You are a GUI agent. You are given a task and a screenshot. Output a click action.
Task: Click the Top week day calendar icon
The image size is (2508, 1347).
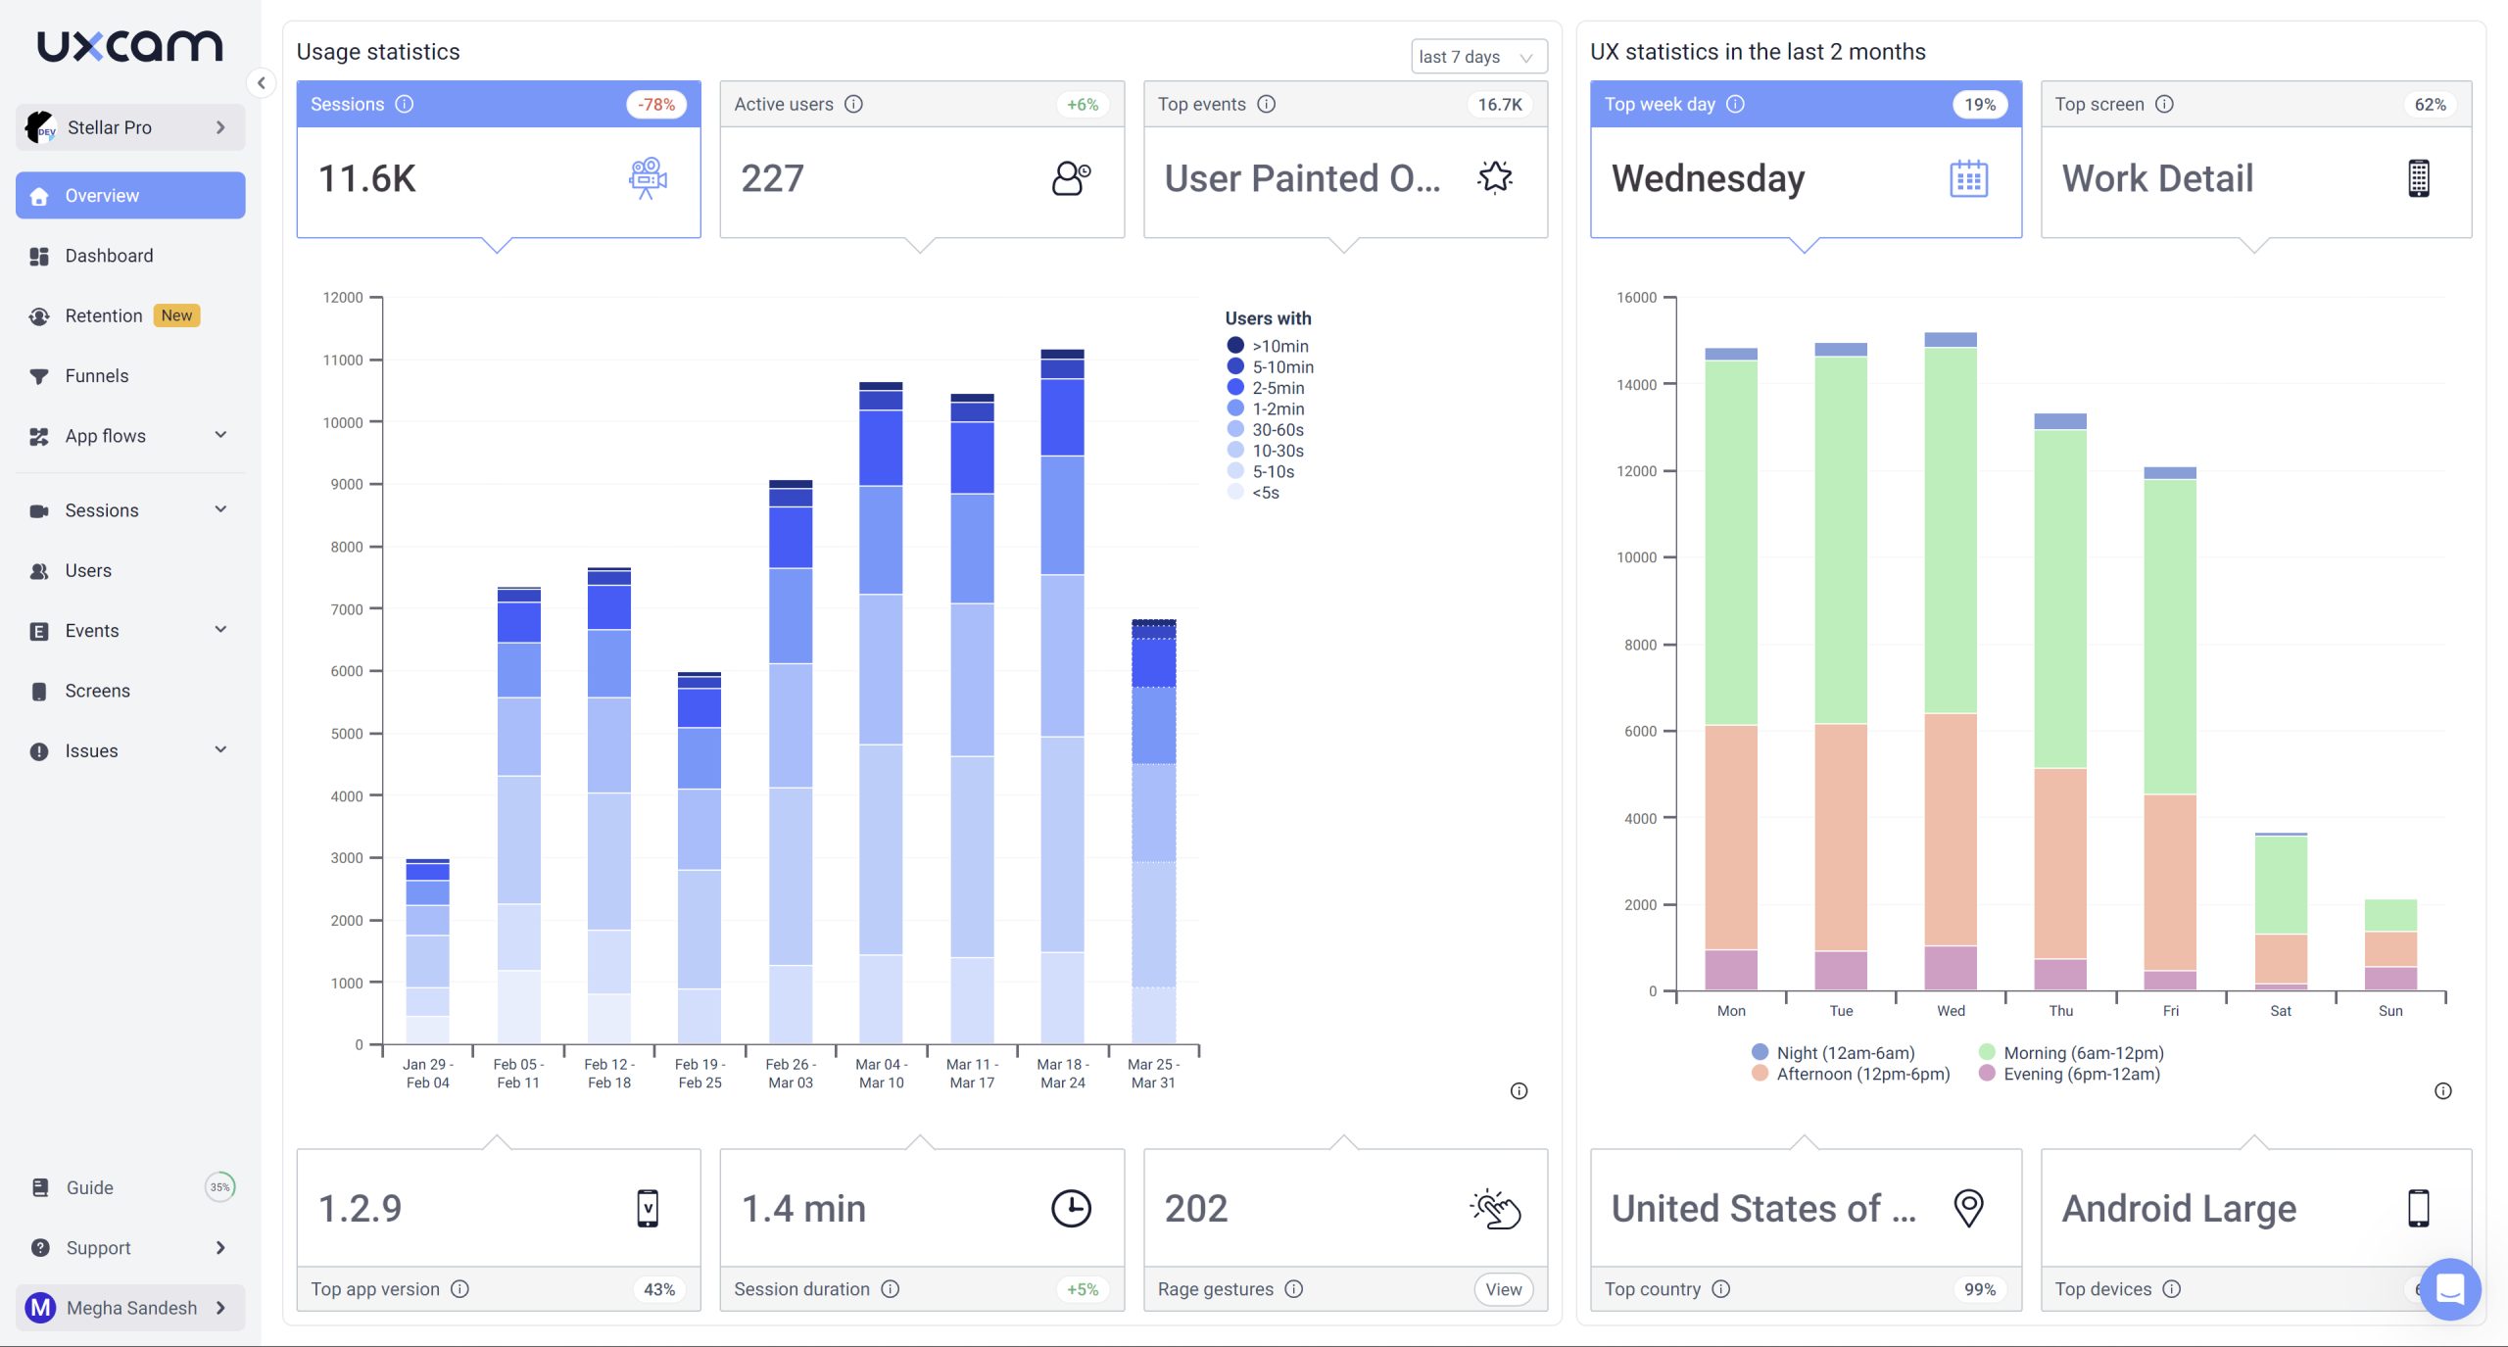(x=1967, y=178)
